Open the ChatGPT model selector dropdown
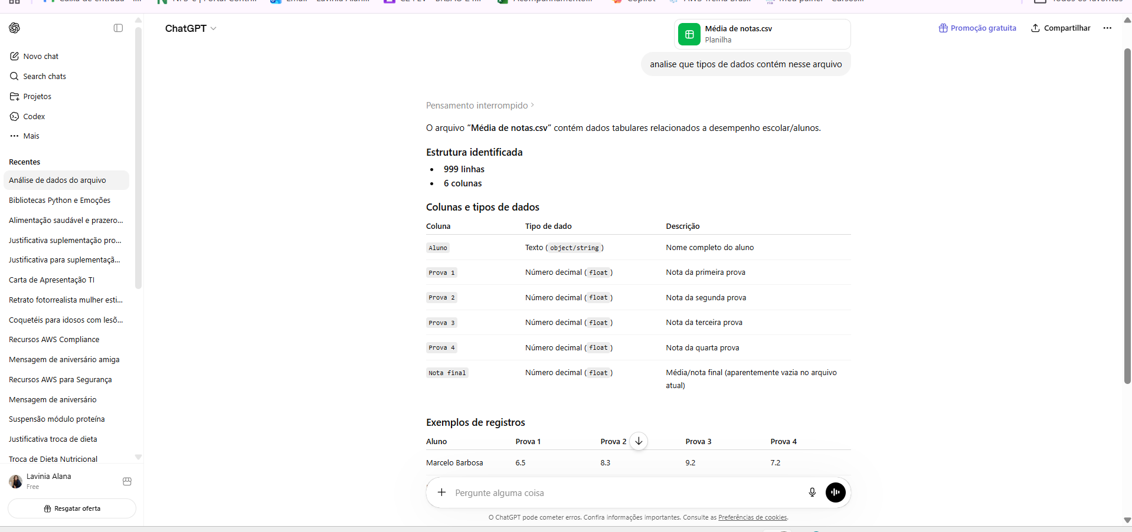1132x532 pixels. coord(191,28)
